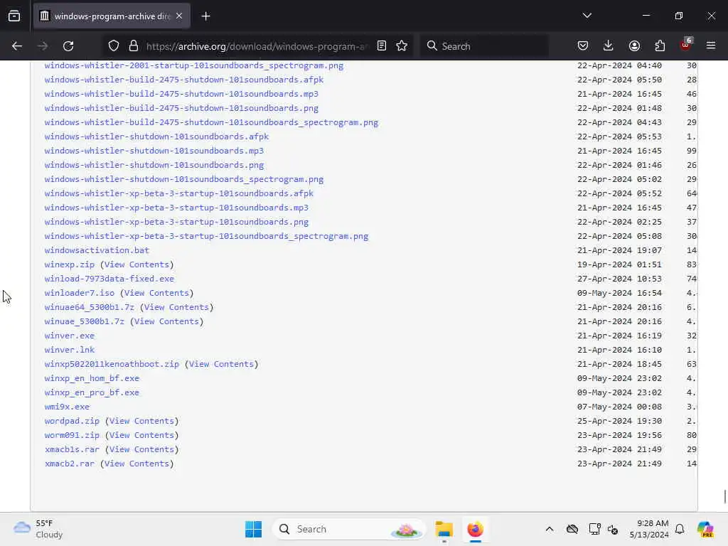This screenshot has width=728, height=546.
Task: Toggle reader view in the address bar
Action: (x=382, y=46)
